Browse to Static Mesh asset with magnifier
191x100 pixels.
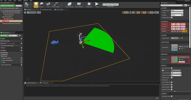(x=182, y=49)
